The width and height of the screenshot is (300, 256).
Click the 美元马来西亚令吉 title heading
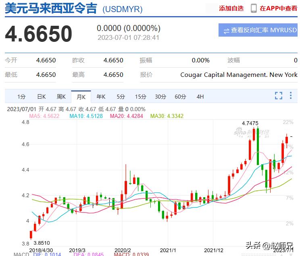(51, 8)
